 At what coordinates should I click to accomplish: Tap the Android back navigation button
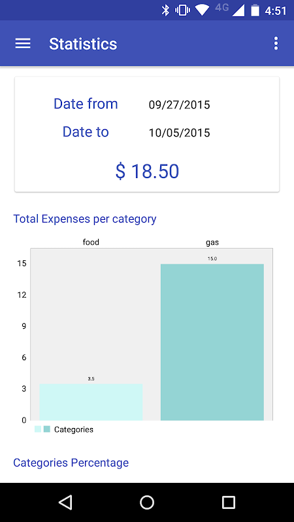coord(65,502)
